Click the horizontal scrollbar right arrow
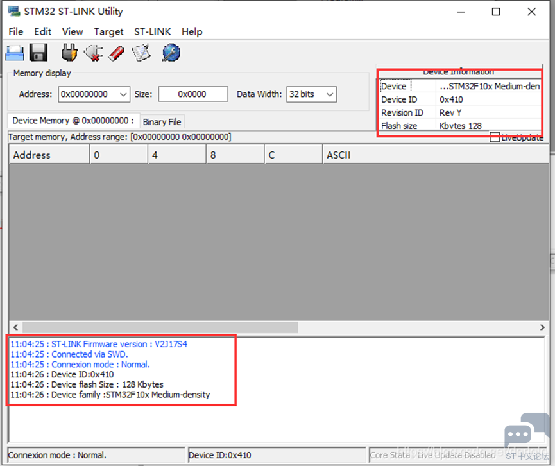The width and height of the screenshot is (555, 466). point(542,327)
